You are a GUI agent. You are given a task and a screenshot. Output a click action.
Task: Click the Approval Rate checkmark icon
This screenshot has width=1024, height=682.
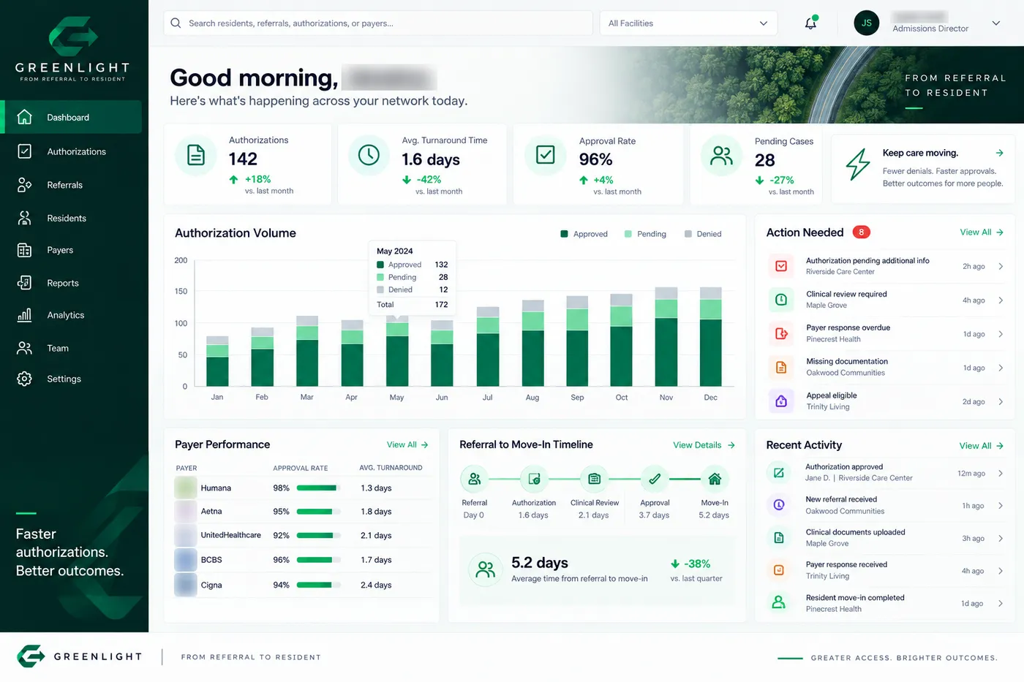coord(546,155)
